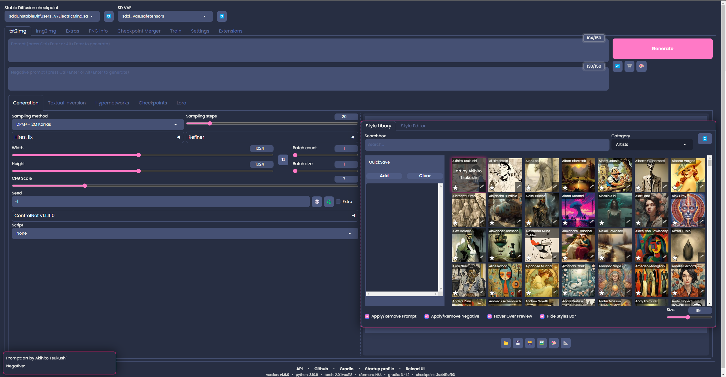Switch to the img2img tab
726x377 pixels.
point(46,31)
